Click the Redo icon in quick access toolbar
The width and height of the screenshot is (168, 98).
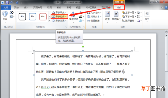pos(17,2)
